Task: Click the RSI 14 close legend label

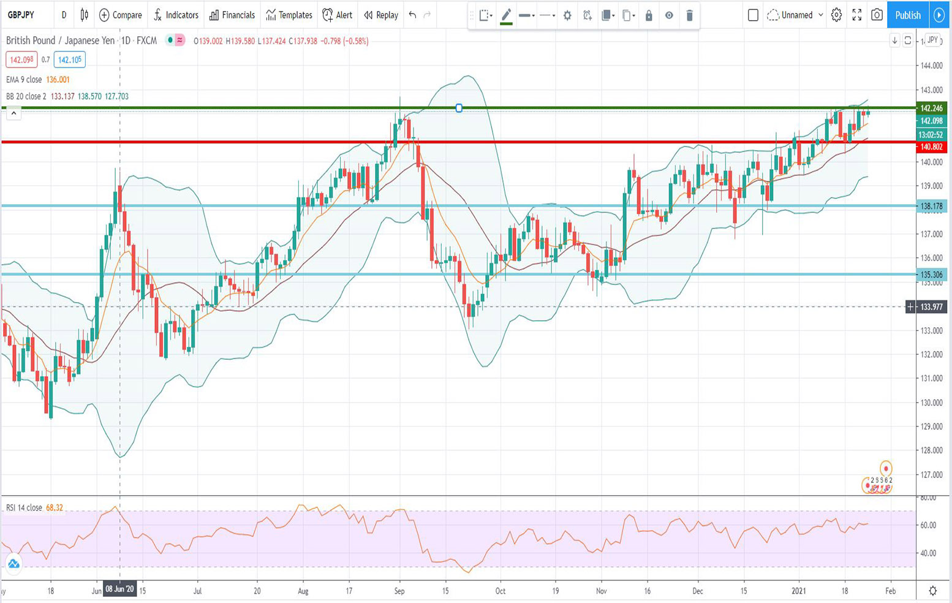Action: [23, 507]
